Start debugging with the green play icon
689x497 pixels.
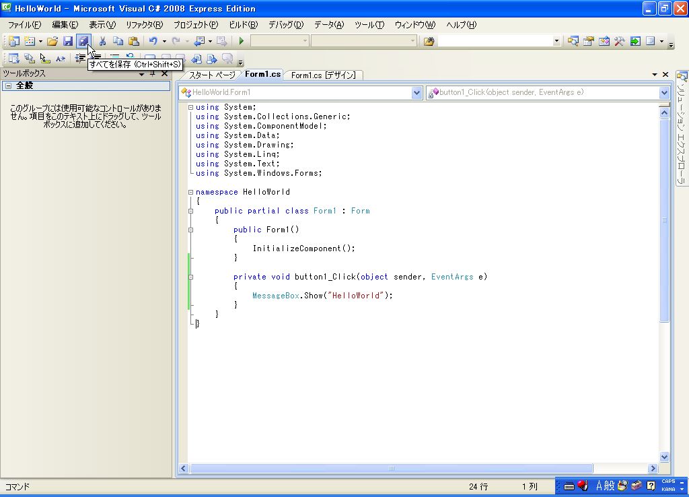[x=242, y=41]
